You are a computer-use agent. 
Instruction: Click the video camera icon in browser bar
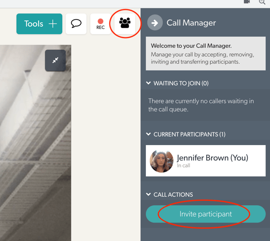tap(246, 2)
